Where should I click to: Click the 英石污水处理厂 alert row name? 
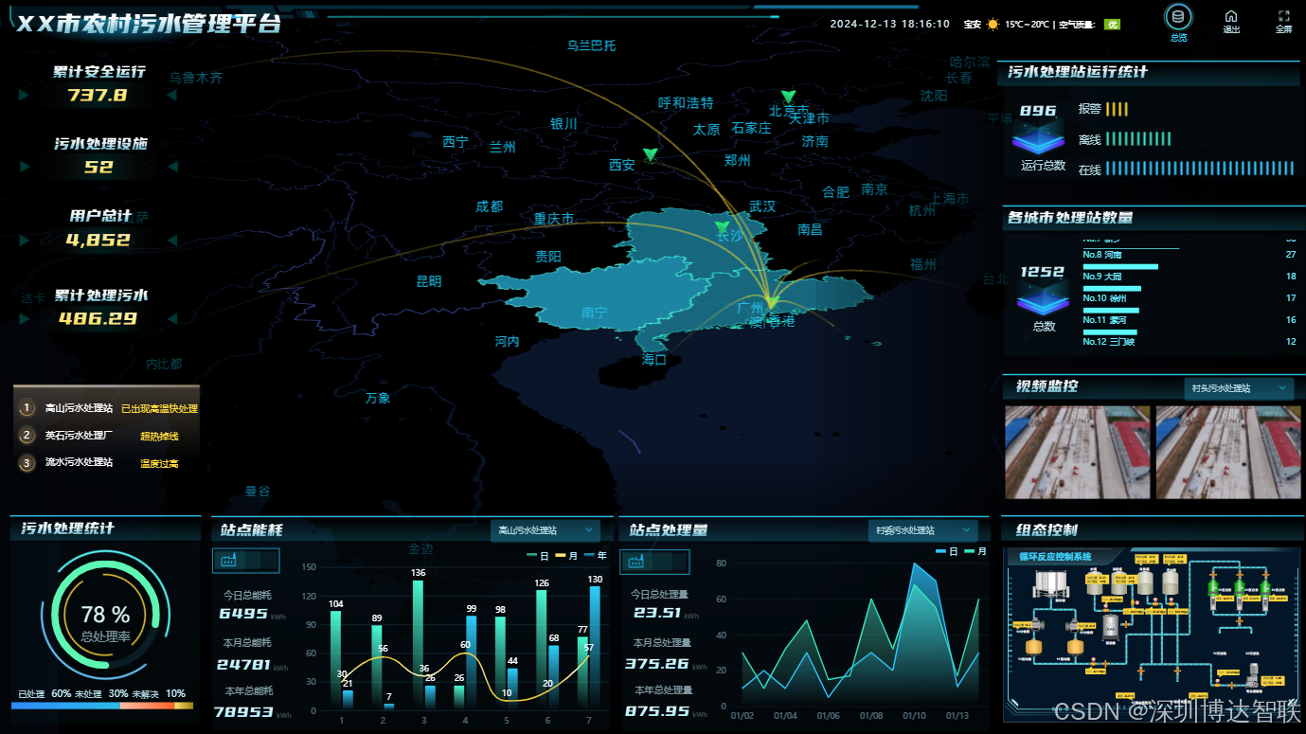click(x=80, y=436)
